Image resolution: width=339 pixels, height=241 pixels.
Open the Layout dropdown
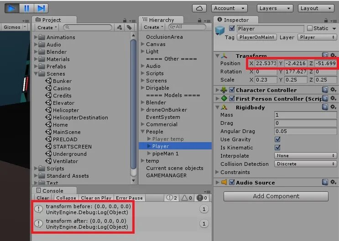[x=316, y=8]
